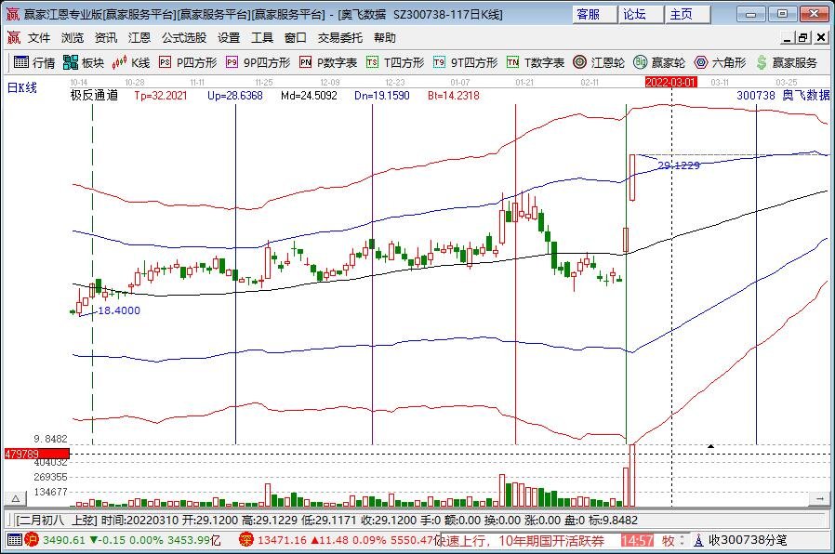The height and width of the screenshot is (554, 835).
Task: Open the 六角形 hexagon tool
Action: tap(720, 62)
